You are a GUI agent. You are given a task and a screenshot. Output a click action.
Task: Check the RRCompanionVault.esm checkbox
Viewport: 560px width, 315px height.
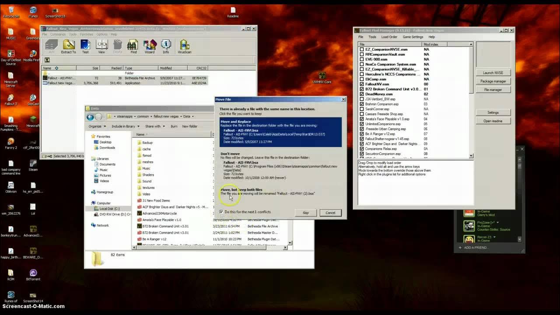362,54
